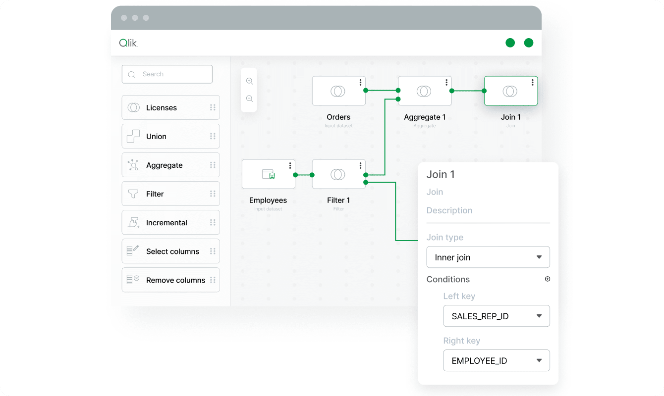Select the Filter transform icon in sidebar
The height and width of the screenshot is (396, 664).
click(133, 194)
